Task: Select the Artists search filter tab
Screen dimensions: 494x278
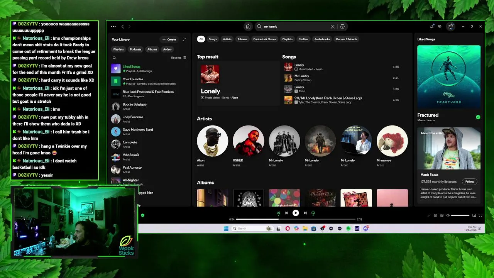Action: pos(227,39)
